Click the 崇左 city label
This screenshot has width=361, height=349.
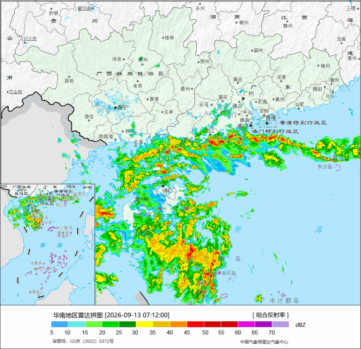tap(89, 117)
